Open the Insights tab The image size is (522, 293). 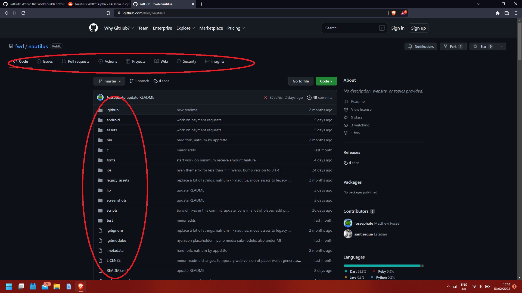[x=215, y=62]
